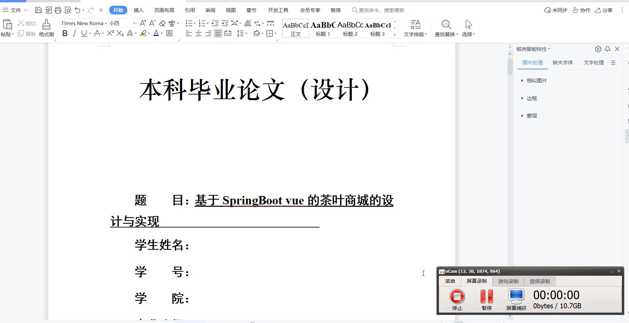Switch to the 插入 ribbon tab
This screenshot has height=323, width=629.
[138, 10]
